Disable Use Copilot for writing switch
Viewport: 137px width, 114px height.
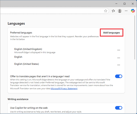(x=119, y=108)
